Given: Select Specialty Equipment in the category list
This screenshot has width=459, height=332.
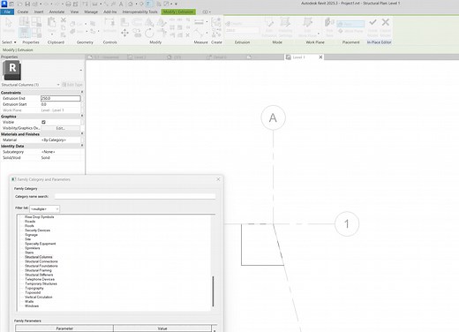Looking at the screenshot, I should tap(41, 244).
